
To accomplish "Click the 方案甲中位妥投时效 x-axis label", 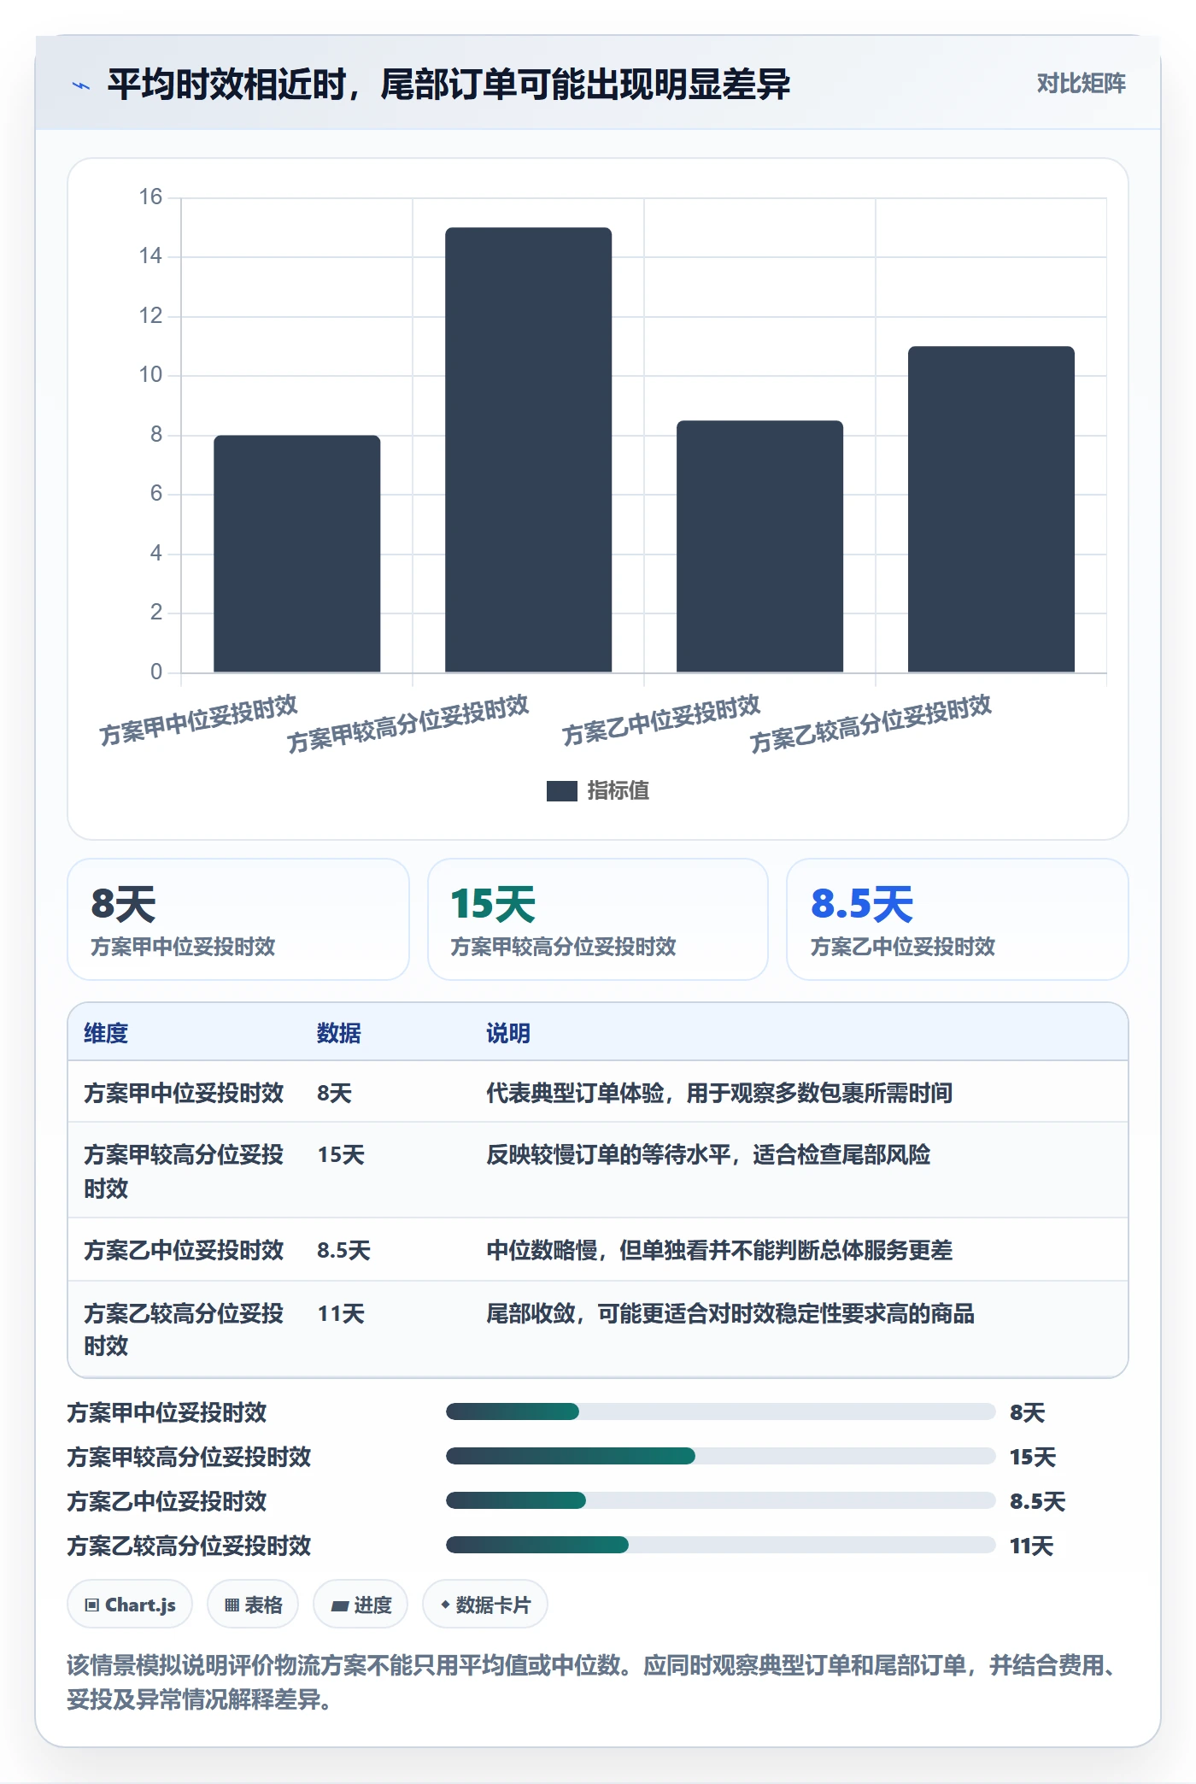I will pyautogui.click(x=199, y=719).
